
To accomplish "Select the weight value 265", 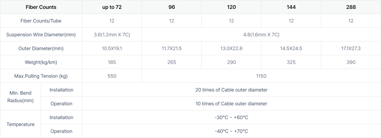I will pyautogui.click(x=171, y=62).
